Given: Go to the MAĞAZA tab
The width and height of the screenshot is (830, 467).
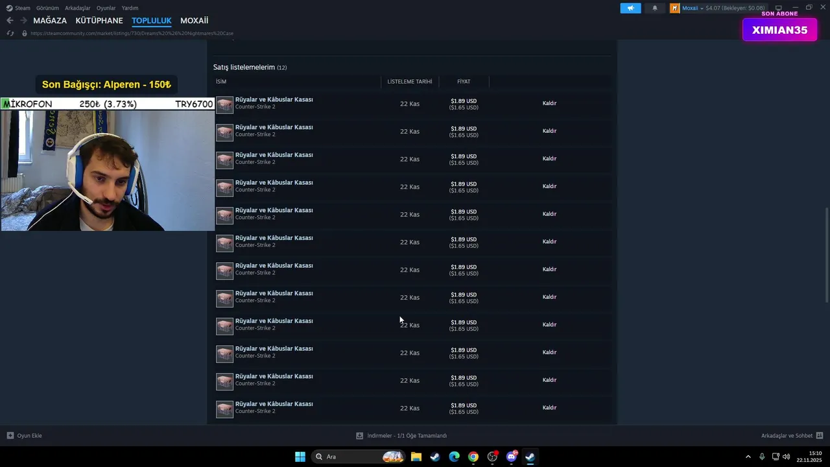Looking at the screenshot, I should click(50, 21).
